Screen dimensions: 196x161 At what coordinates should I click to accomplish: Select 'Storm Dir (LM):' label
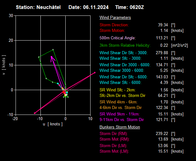coord(113,146)
